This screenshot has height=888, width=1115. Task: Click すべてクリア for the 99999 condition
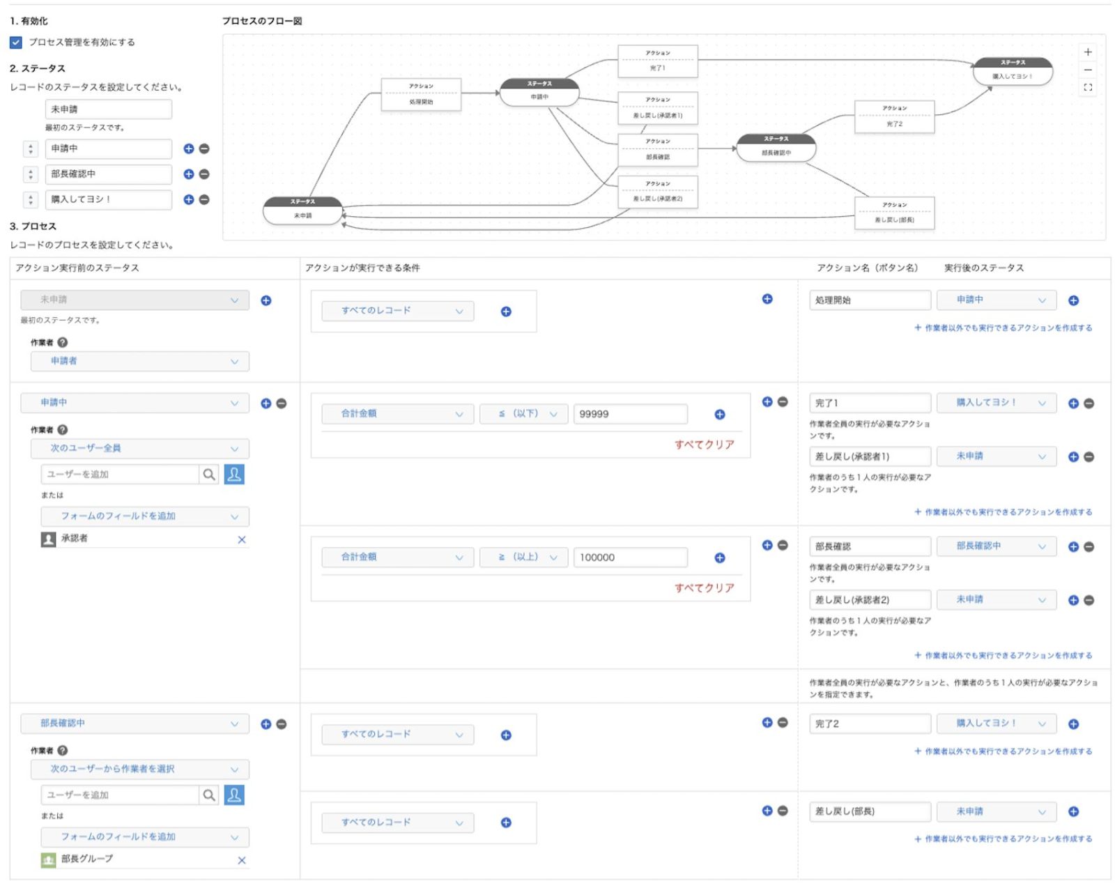(x=704, y=445)
